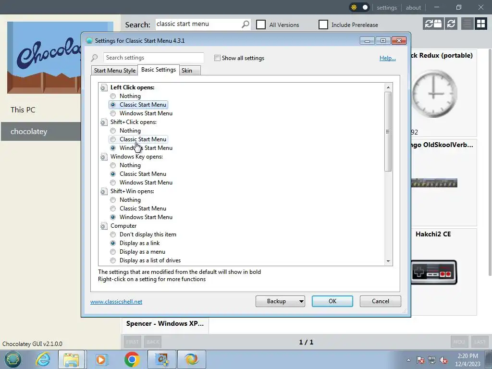The width and height of the screenshot is (492, 369).
Task: Click the refresh packages icon in Chocolatey
Action: coord(451,24)
